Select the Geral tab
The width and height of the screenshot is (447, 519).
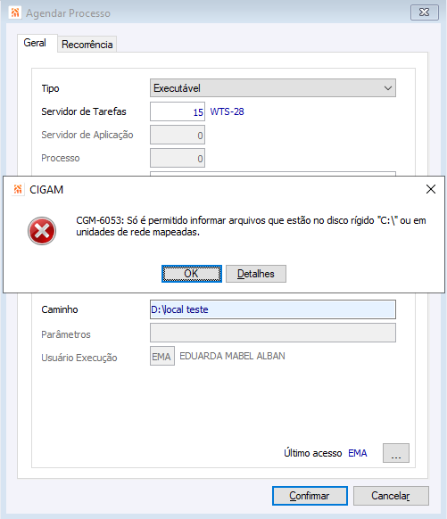click(35, 43)
